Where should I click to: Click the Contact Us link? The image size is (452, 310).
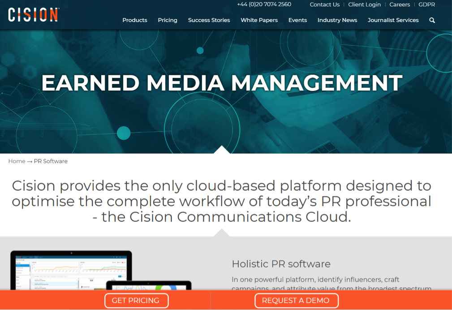pos(324,4)
